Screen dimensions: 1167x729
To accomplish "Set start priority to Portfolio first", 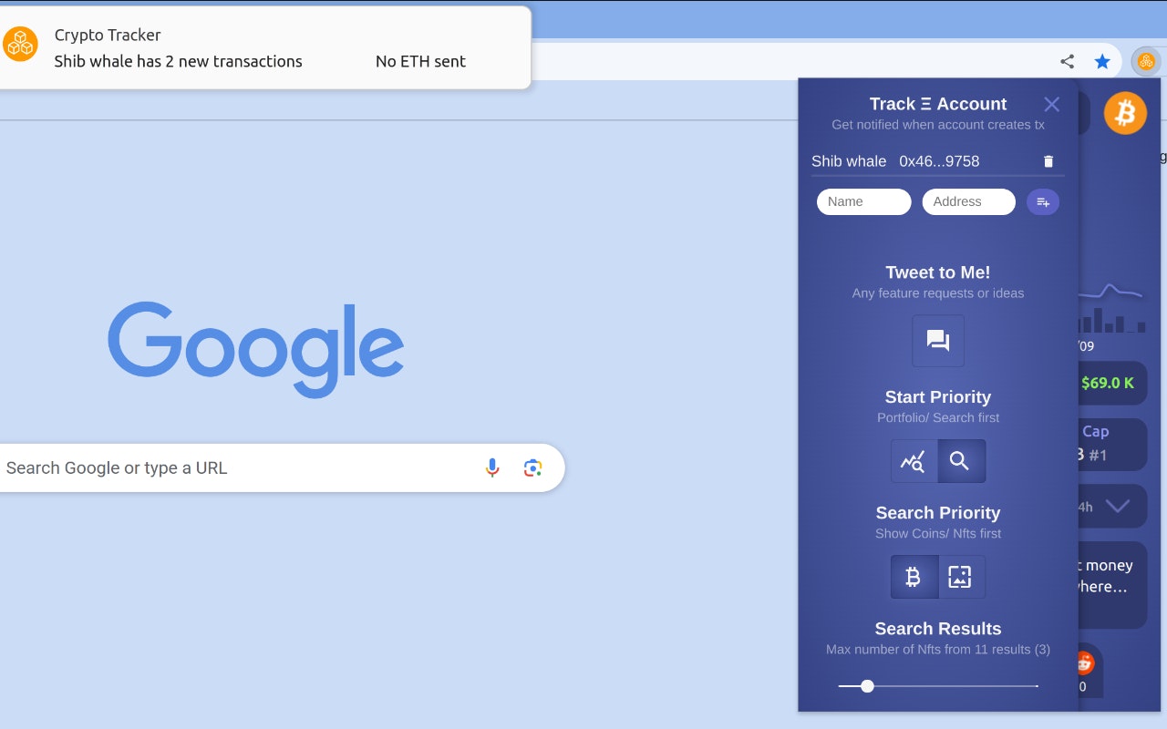I will (914, 461).
